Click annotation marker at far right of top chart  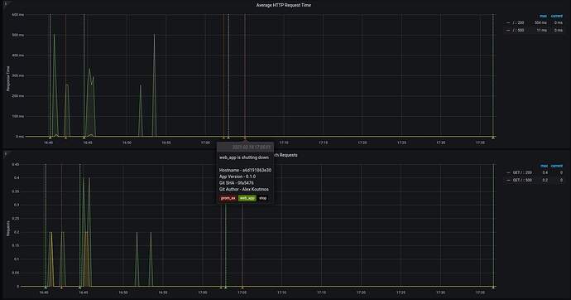pos(492,138)
